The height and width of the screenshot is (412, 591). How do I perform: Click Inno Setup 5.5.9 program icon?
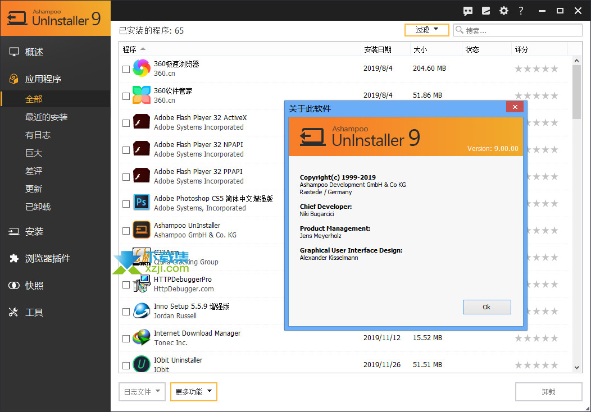142,311
